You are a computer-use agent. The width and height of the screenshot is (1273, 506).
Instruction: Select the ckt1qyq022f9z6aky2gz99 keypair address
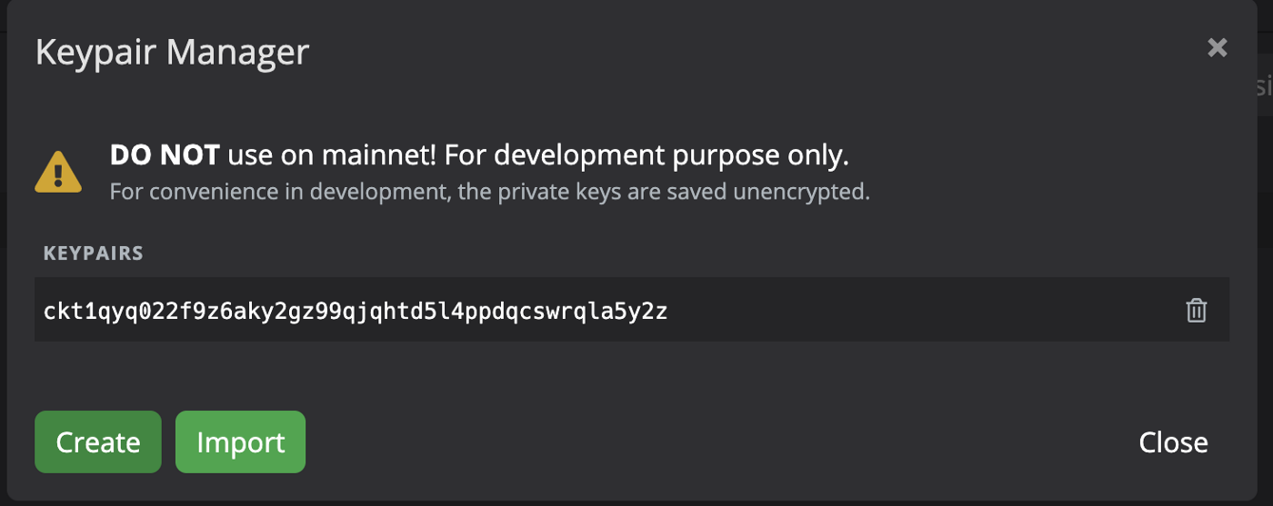(x=356, y=312)
